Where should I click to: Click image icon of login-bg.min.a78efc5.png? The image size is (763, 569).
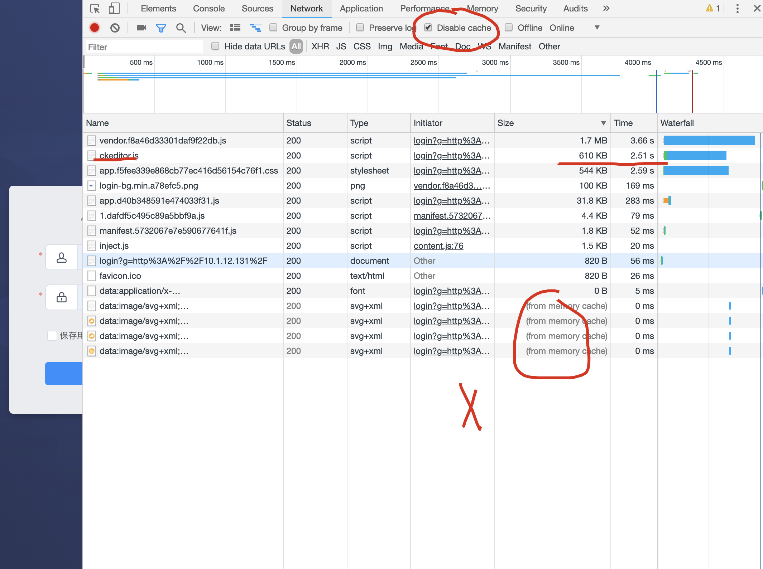click(x=92, y=186)
